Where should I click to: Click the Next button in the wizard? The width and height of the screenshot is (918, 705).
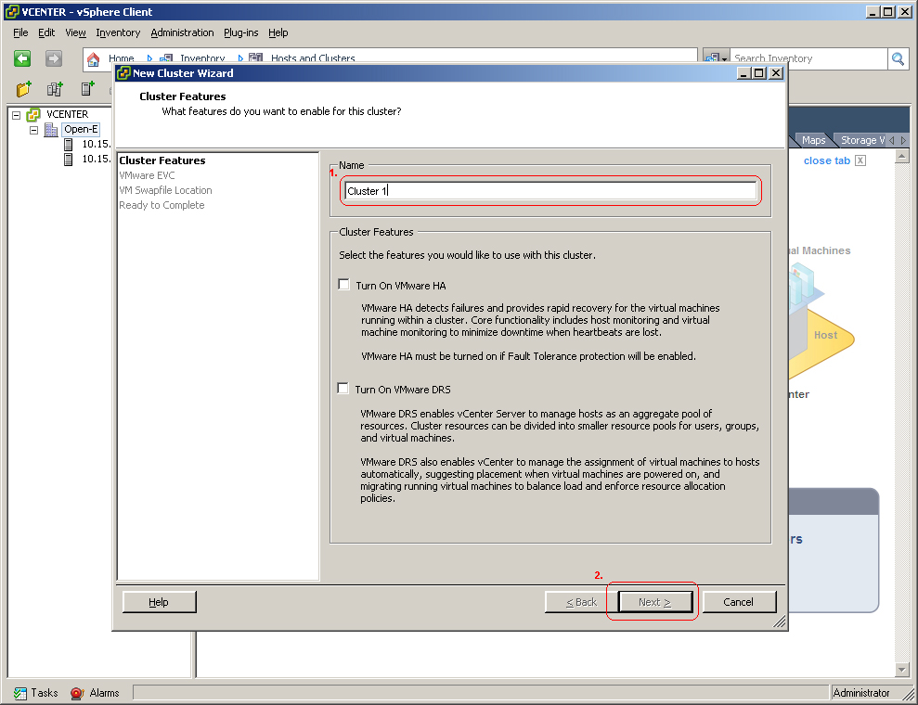(x=655, y=602)
